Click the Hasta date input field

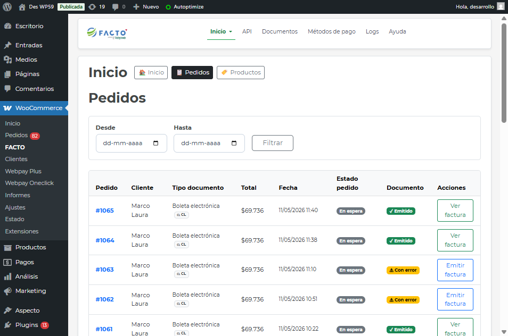pos(209,143)
